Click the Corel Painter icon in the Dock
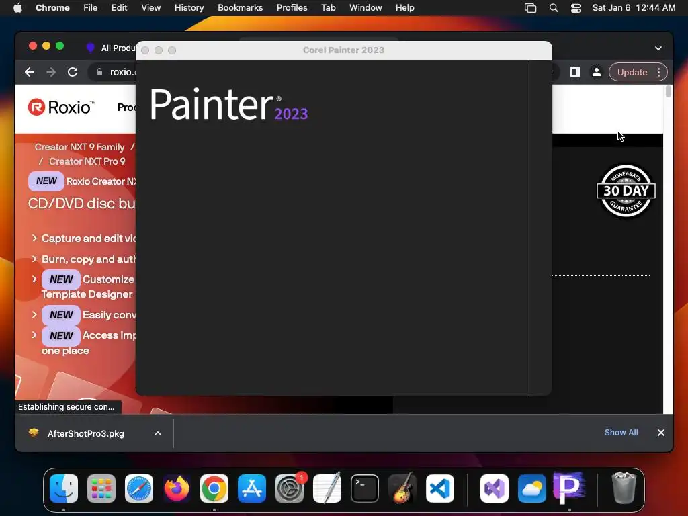The width and height of the screenshot is (688, 516). 569,488
